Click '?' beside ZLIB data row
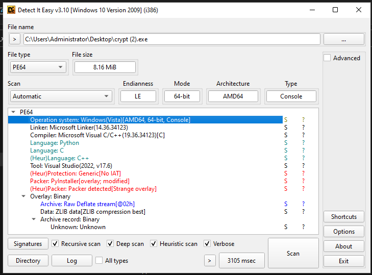Screen dimensions: 372x275 point(303,212)
